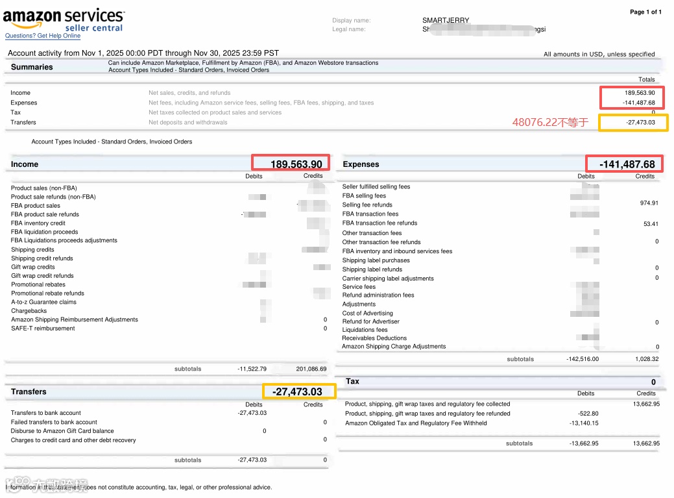Click Expenses credits subtotal 1,028.32
This screenshot has height=498, width=674.
[x=647, y=359]
